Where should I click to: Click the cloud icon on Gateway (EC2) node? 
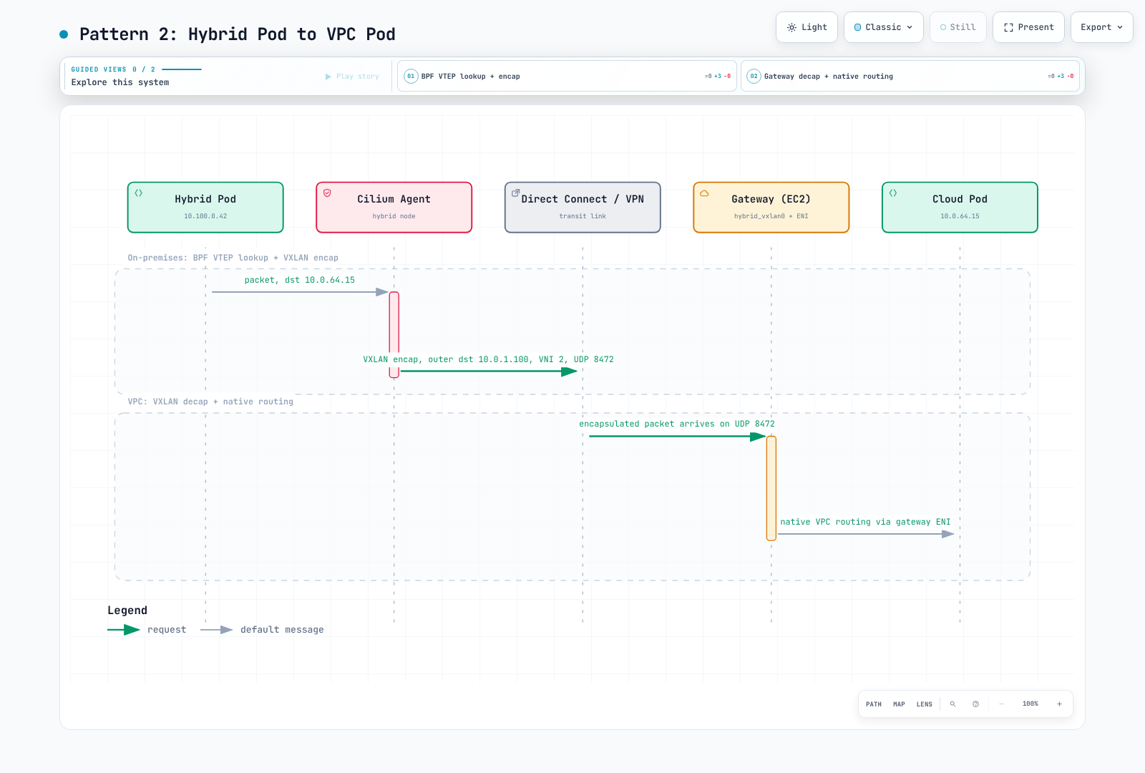tap(704, 193)
